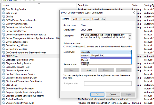Click the Downloaded Maps Manager gear icon
154x105 pixels.
[x=4, y=88]
